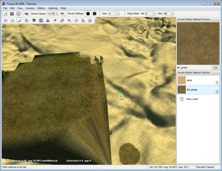Open the Editors menu

coord(41,8)
